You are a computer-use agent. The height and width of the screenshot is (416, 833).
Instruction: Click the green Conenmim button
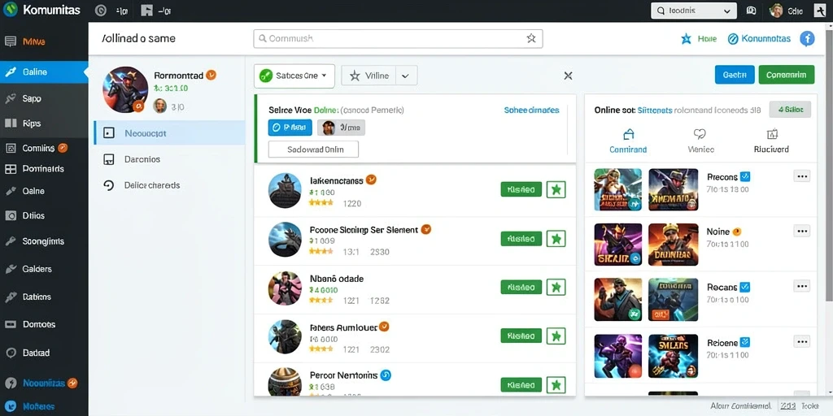tap(787, 75)
